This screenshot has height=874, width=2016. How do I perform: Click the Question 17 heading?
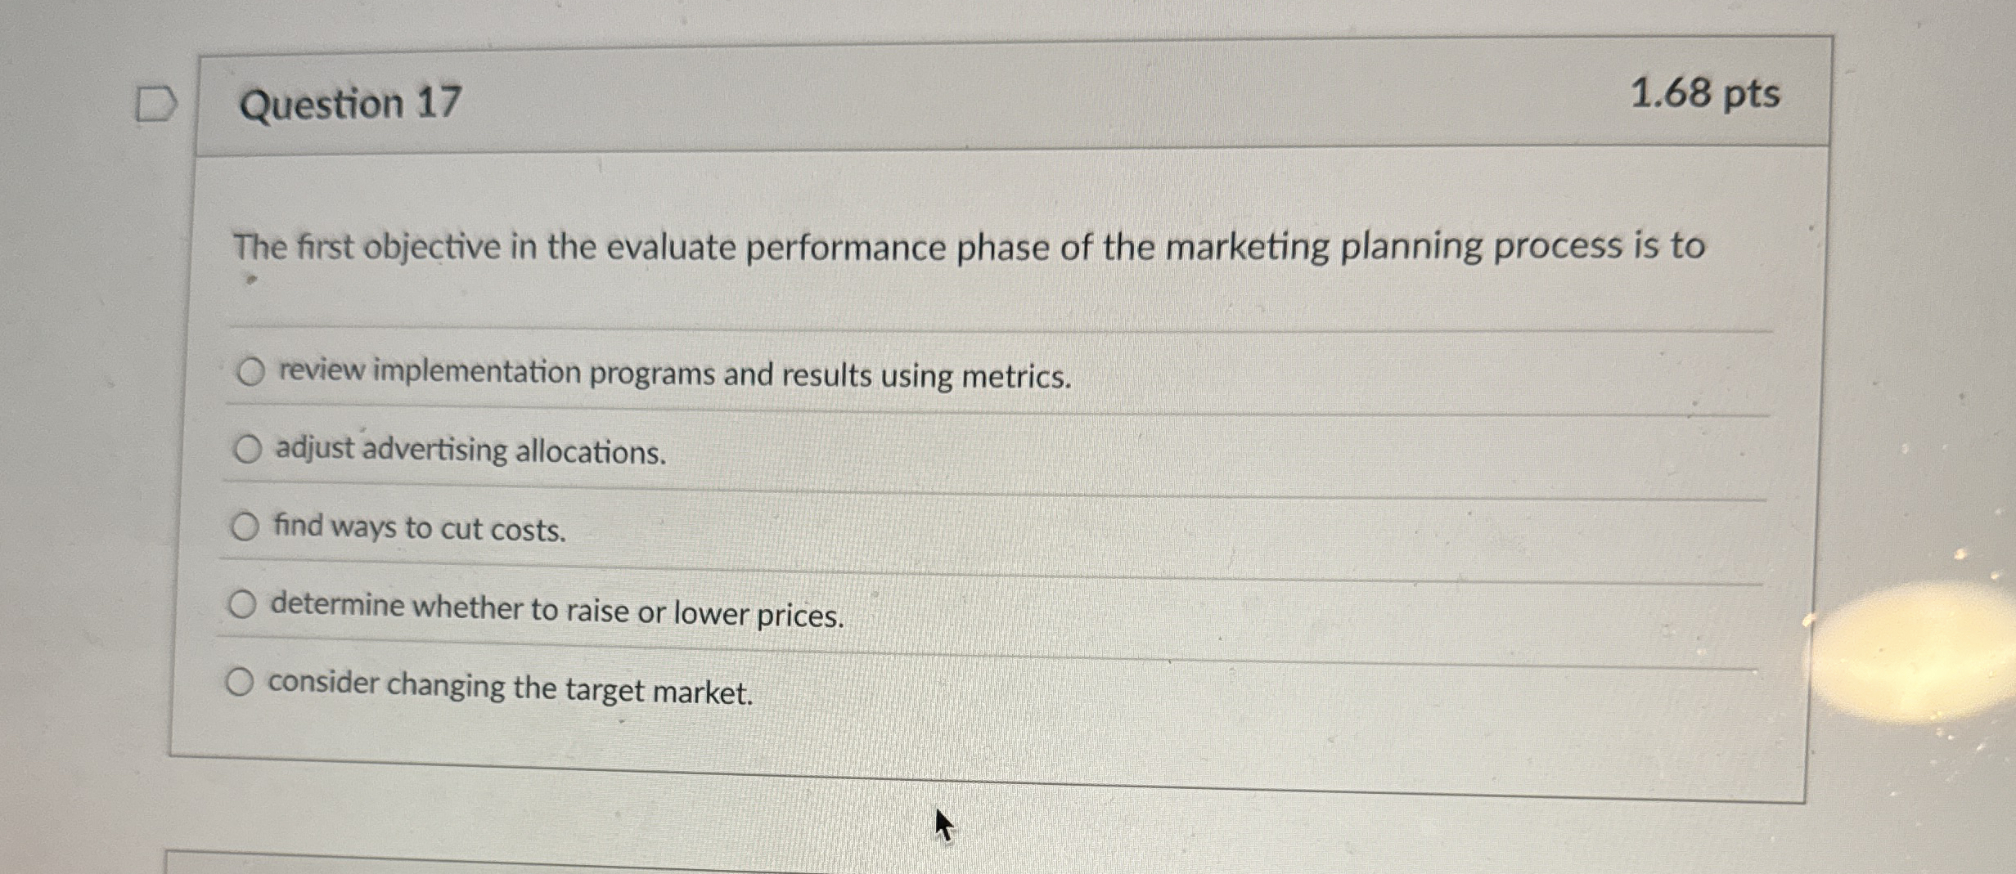click(x=350, y=104)
